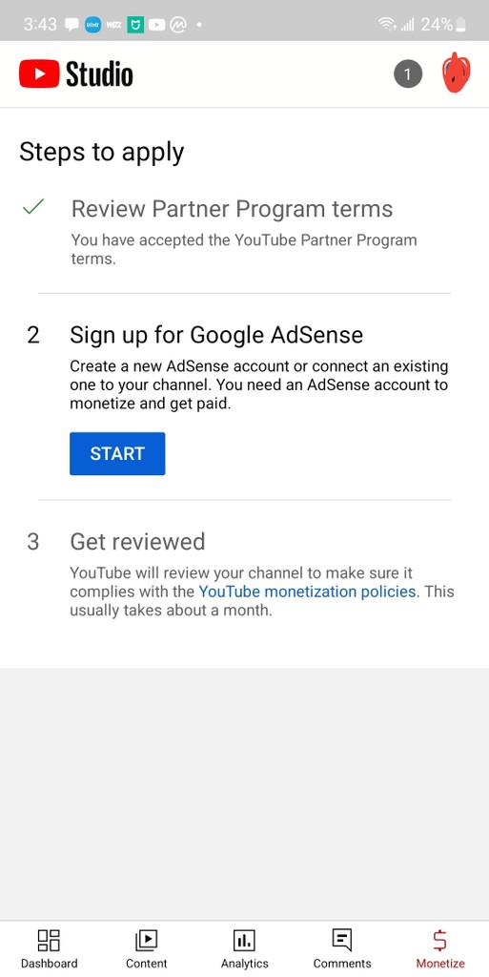Viewport: 489px width, 977px height.
Task: Tap the Get reviewed step heading
Action: tap(137, 542)
